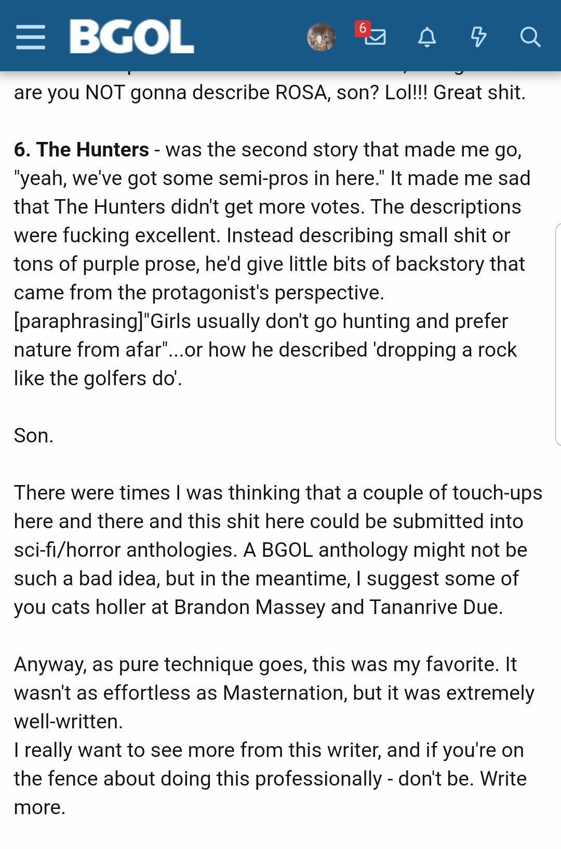Open the hamburger navigation menu
Viewport: 561px width, 849px height.
click(31, 37)
